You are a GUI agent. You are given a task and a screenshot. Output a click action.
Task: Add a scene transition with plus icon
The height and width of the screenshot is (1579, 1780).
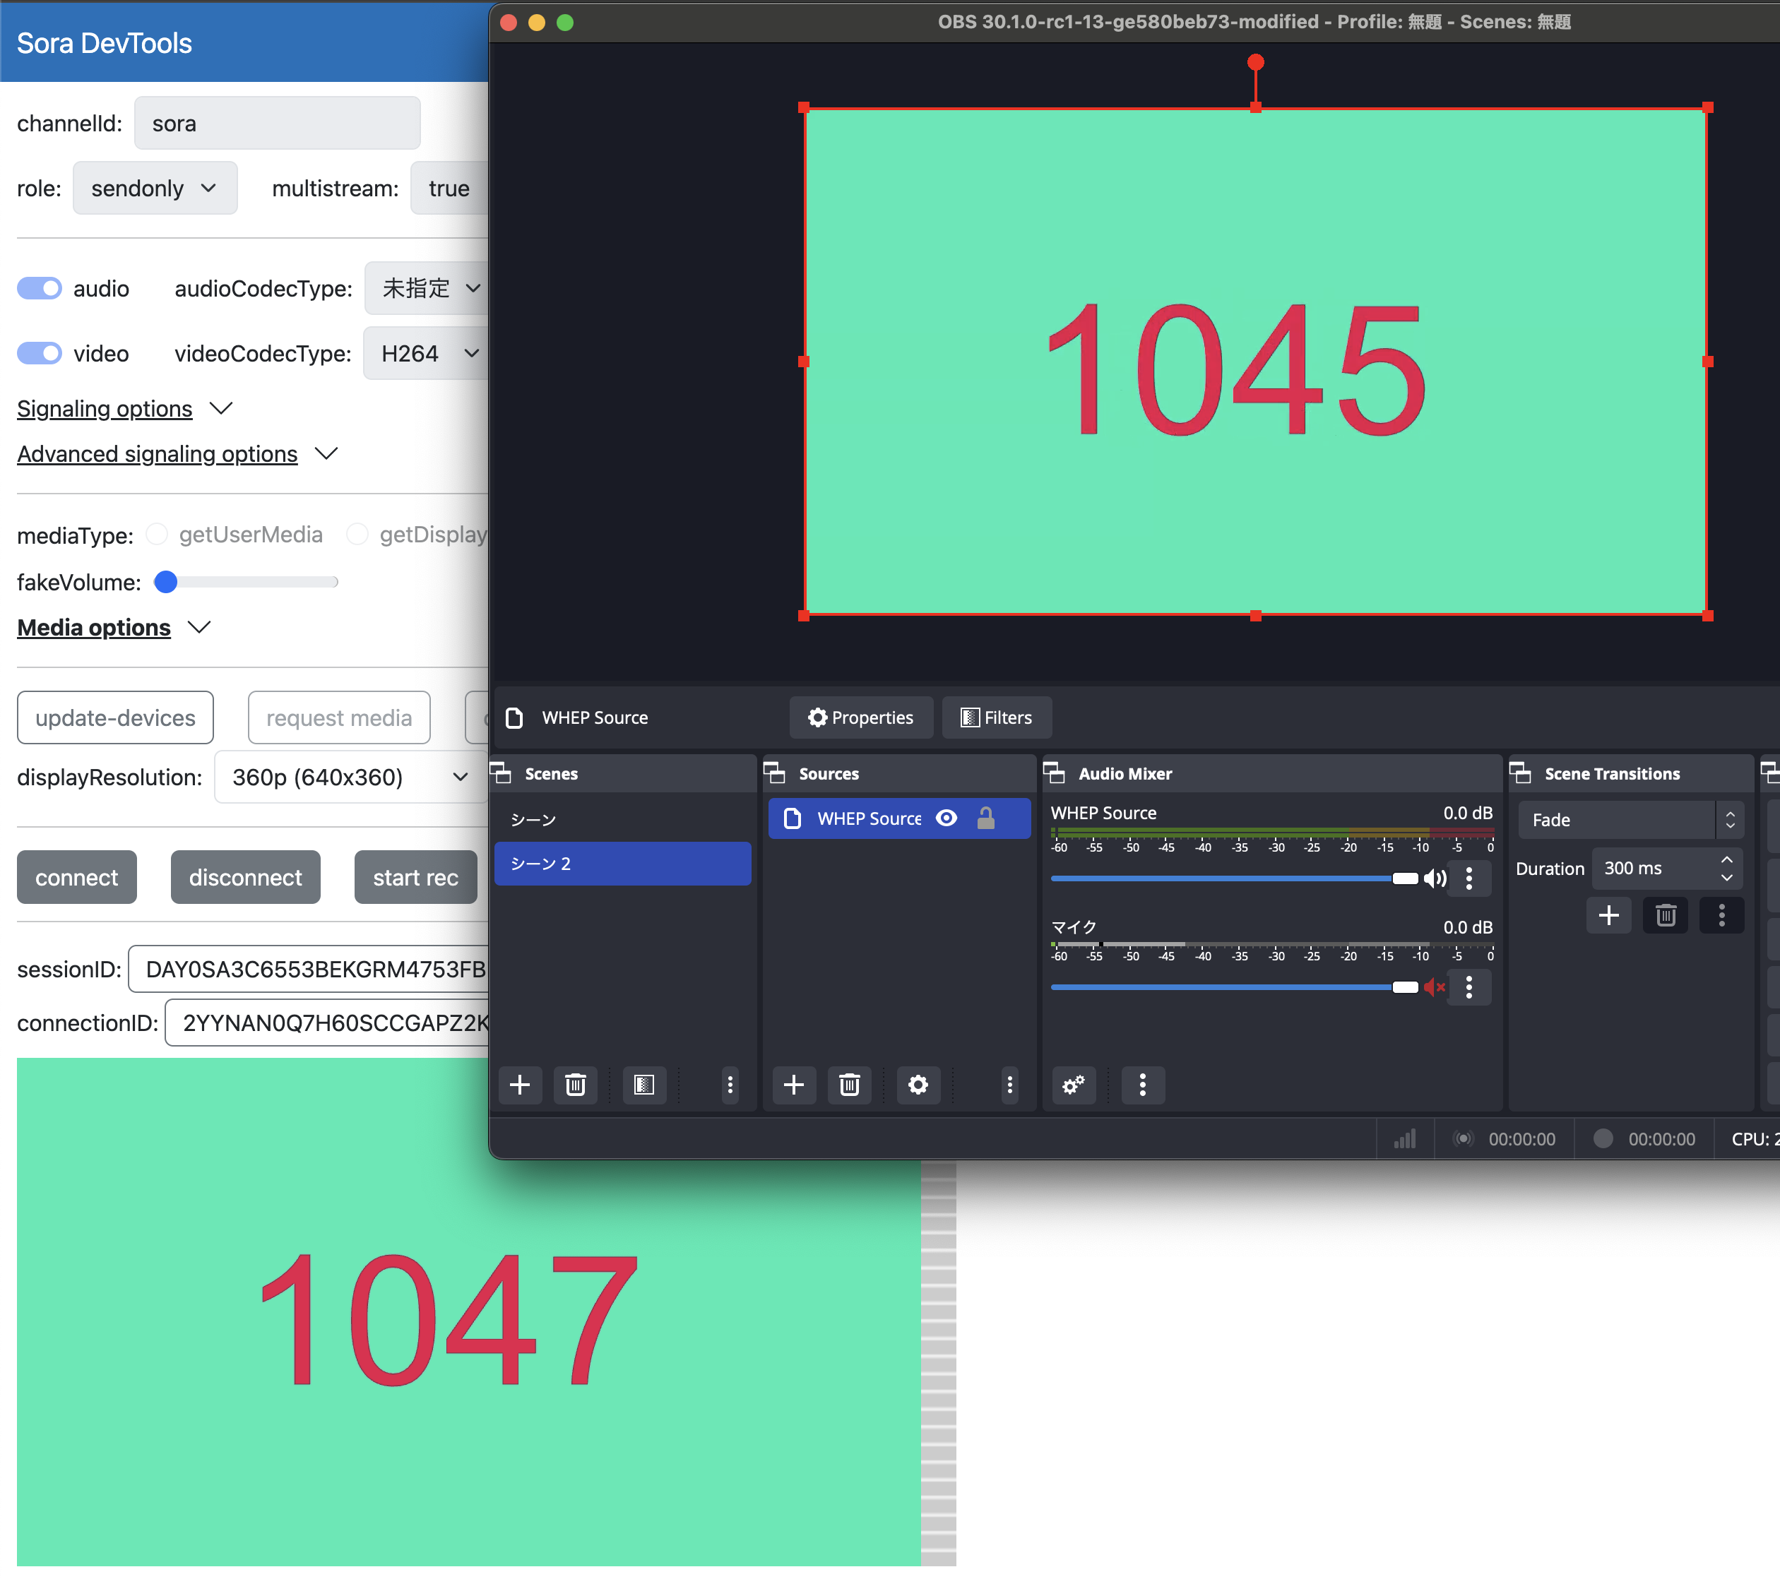point(1608,916)
